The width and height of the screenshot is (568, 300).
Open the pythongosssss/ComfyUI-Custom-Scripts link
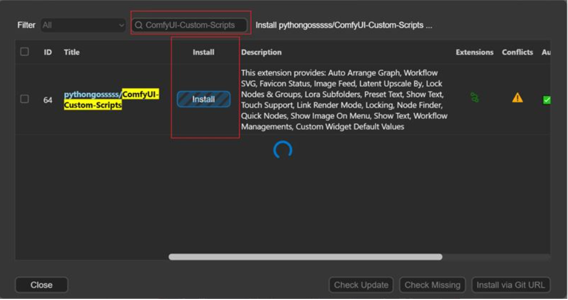coord(111,100)
